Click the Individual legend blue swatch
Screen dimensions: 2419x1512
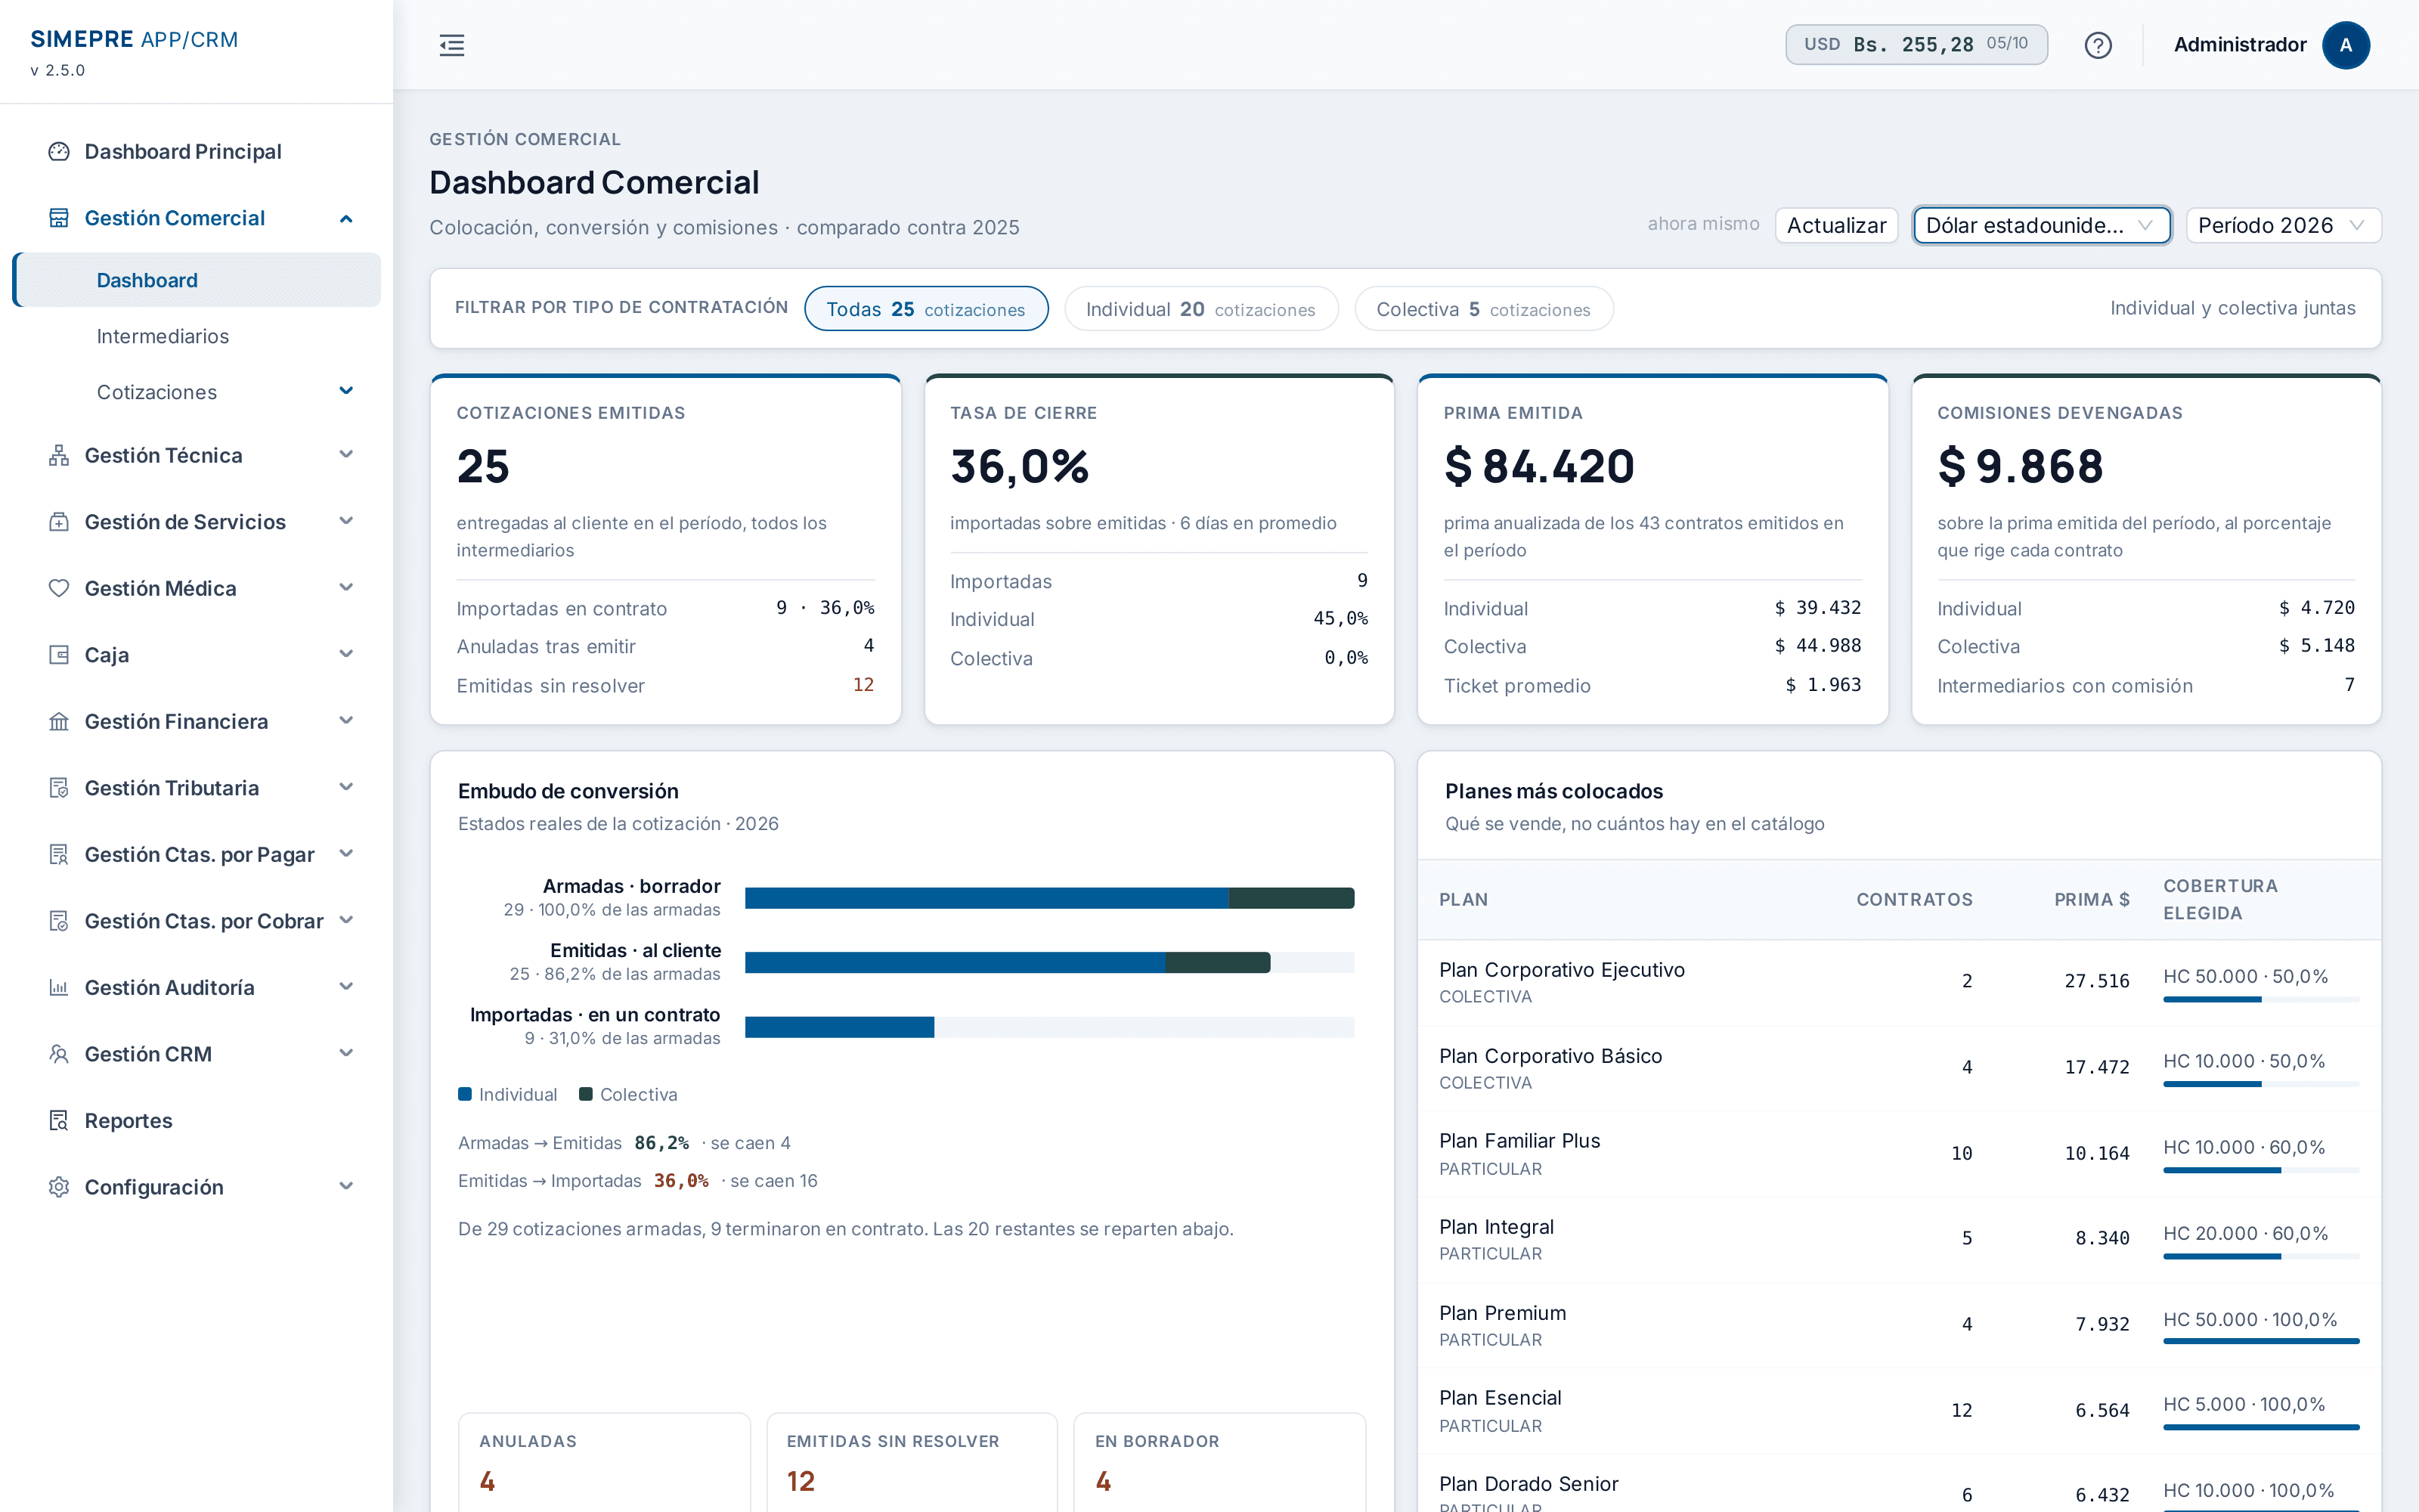point(465,1094)
